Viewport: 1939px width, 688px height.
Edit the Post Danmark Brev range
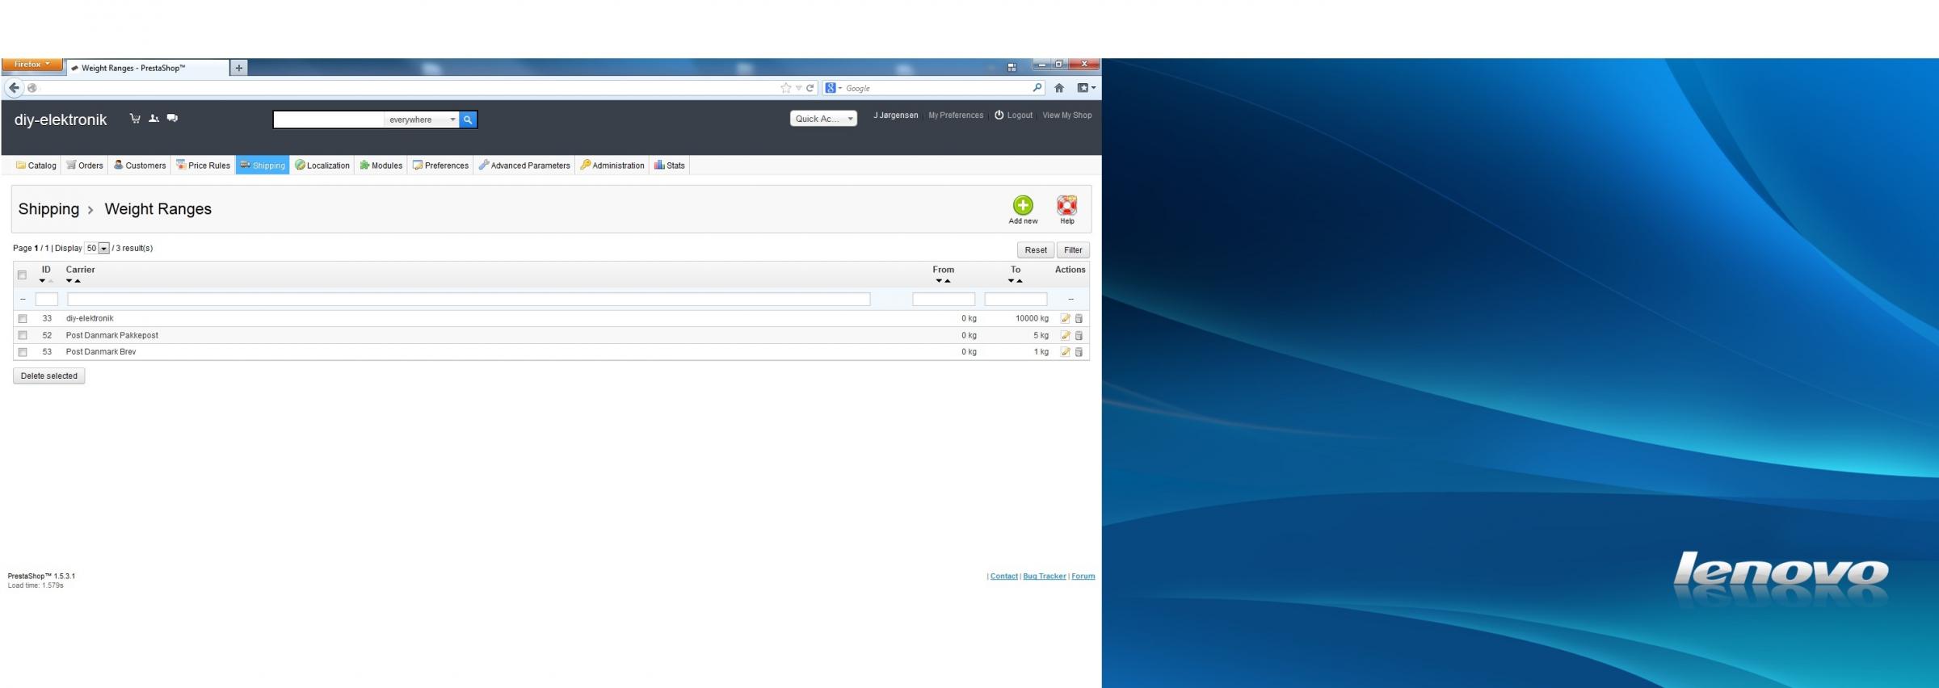coord(1065,352)
